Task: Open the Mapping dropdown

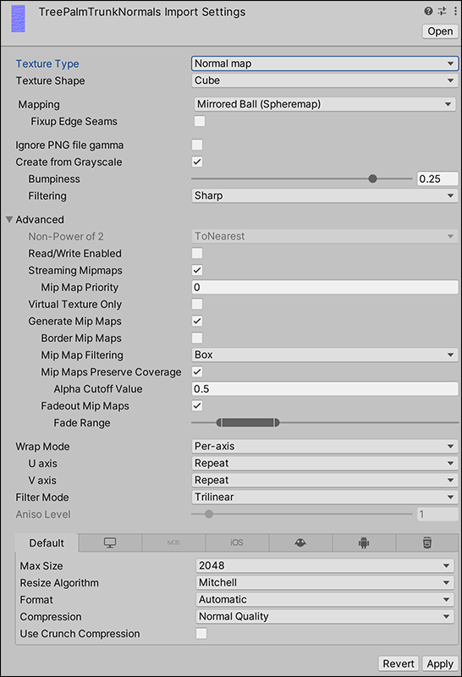Action: click(325, 104)
